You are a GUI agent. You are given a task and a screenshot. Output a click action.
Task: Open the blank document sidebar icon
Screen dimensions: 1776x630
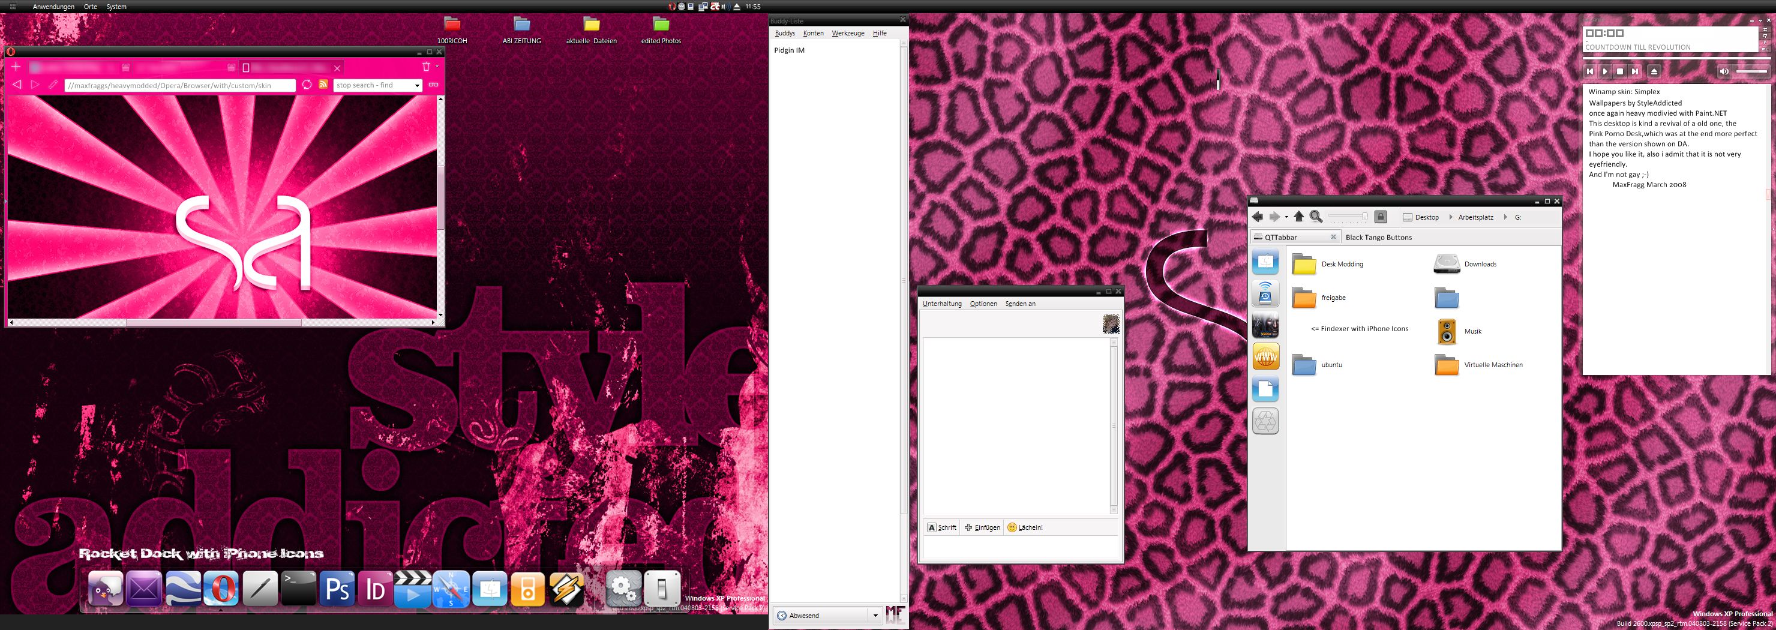pyautogui.click(x=1265, y=389)
